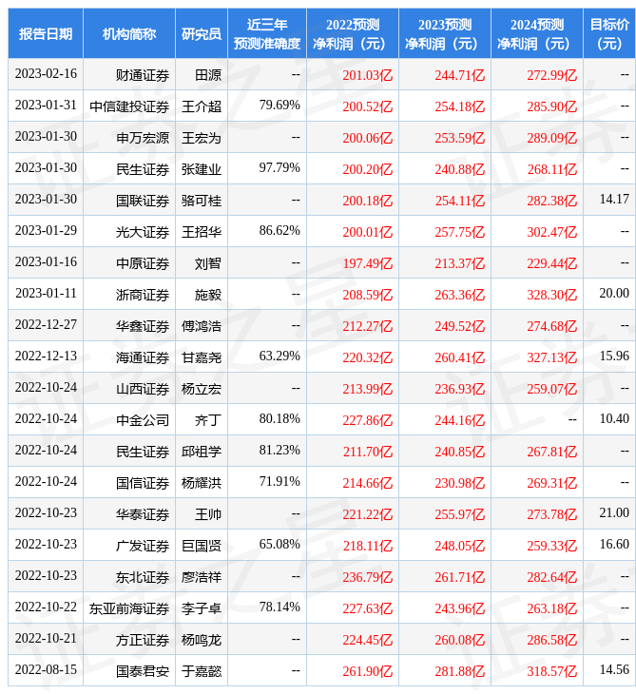Select accuracy value 71.91%
Screen dimensions: 636x694
279,482
